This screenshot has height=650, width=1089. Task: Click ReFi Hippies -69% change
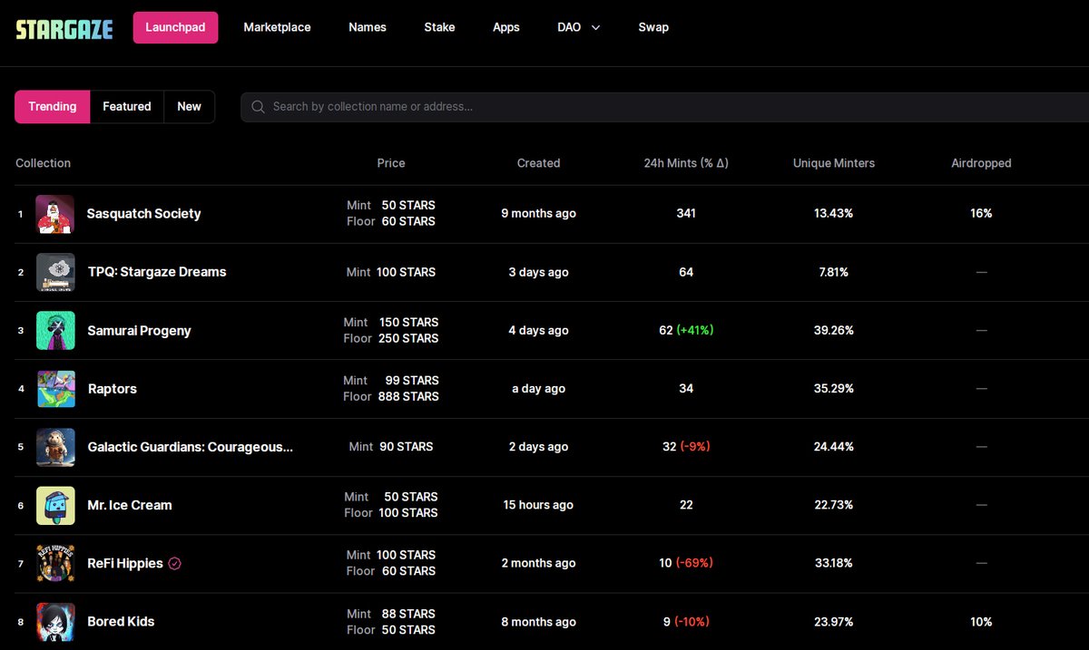point(694,563)
